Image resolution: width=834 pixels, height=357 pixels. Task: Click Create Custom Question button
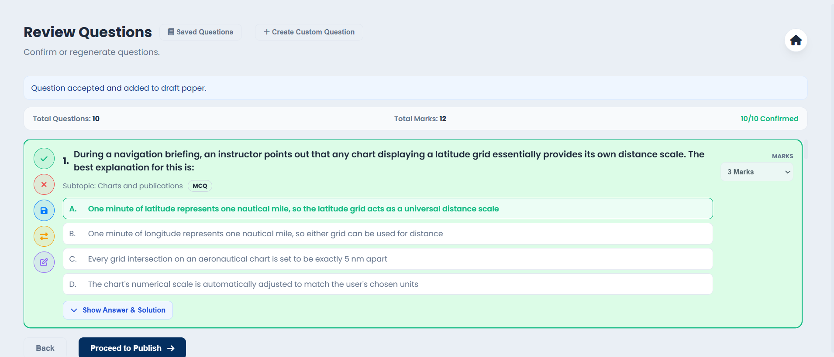click(x=309, y=32)
